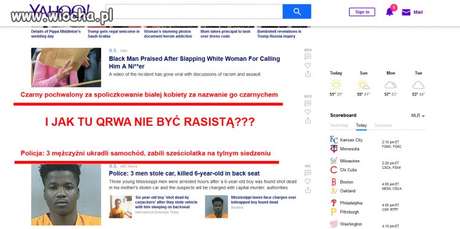Click Boston Red Sox team logo
The height and width of the screenshot is (229, 460).
point(334,182)
